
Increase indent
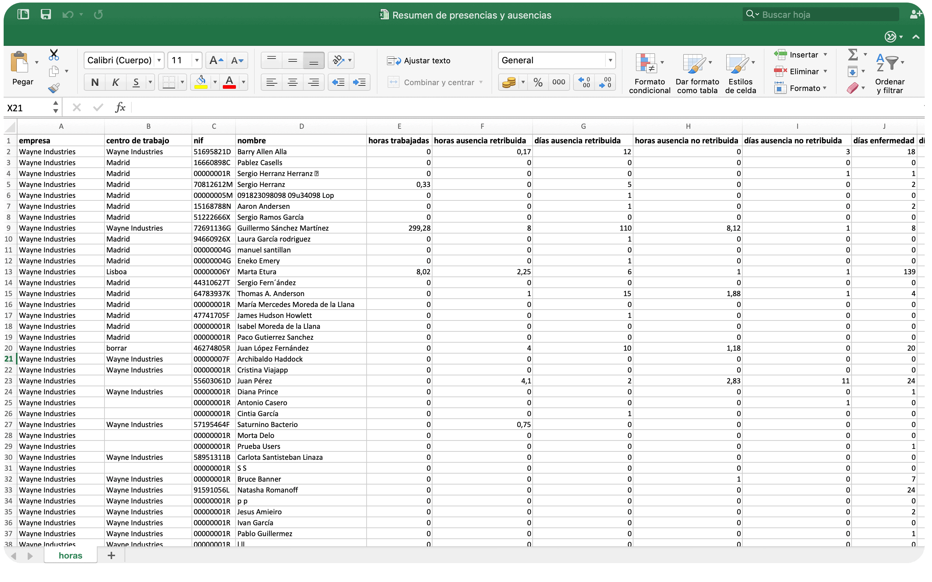[359, 82]
